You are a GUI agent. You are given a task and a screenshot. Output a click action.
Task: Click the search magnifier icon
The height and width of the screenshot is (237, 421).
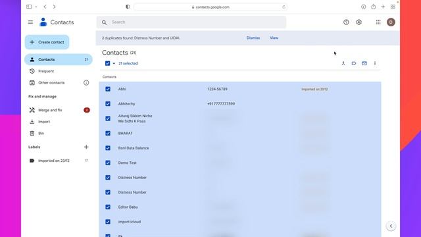[x=104, y=22]
